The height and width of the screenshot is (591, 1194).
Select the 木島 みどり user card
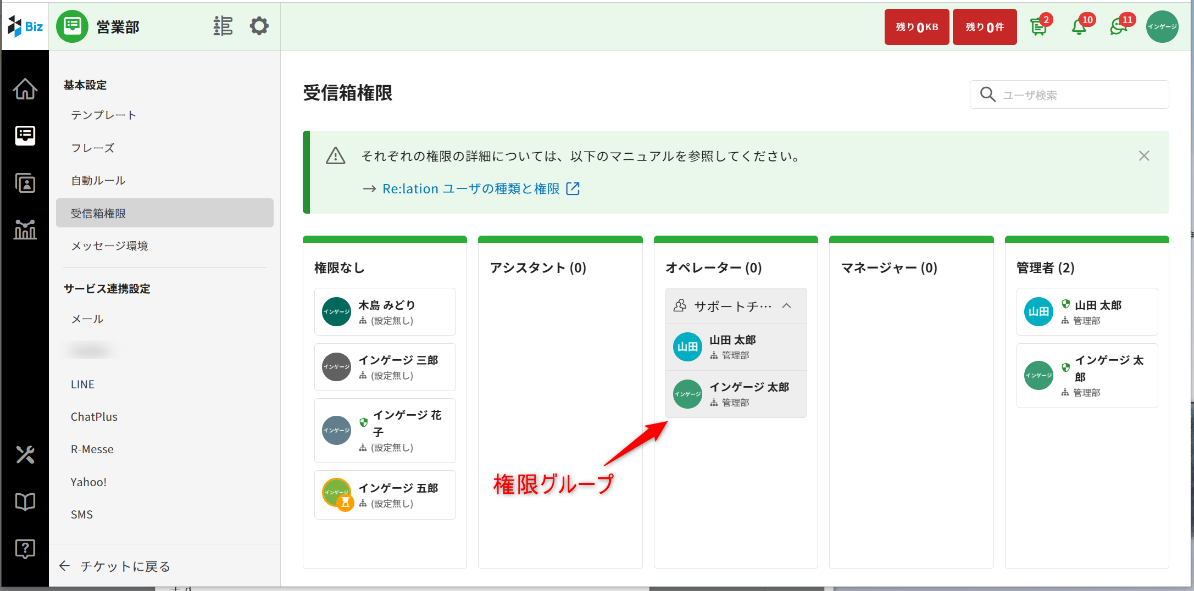pyautogui.click(x=385, y=312)
